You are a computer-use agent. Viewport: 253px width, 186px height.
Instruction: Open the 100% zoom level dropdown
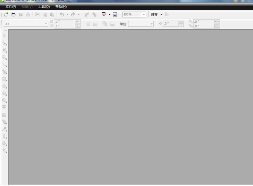pyautogui.click(x=144, y=15)
